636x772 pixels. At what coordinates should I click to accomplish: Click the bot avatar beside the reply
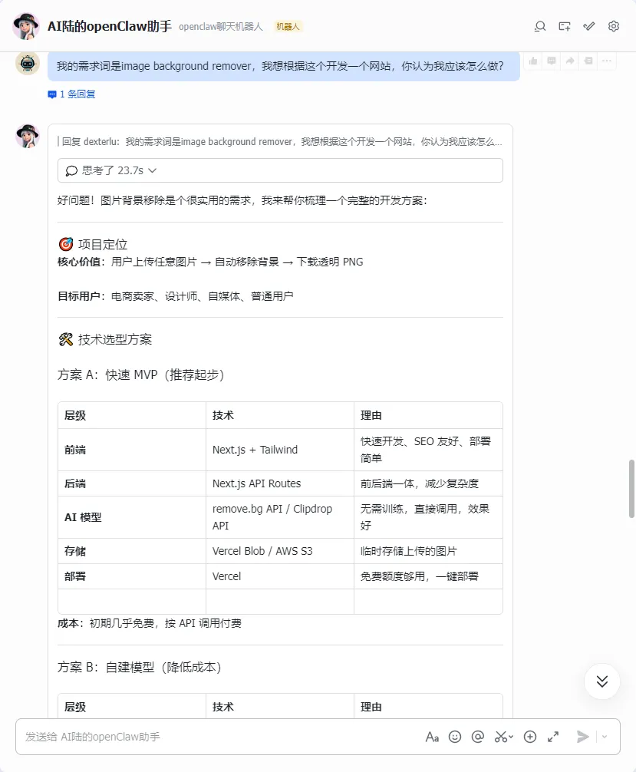[x=28, y=136]
